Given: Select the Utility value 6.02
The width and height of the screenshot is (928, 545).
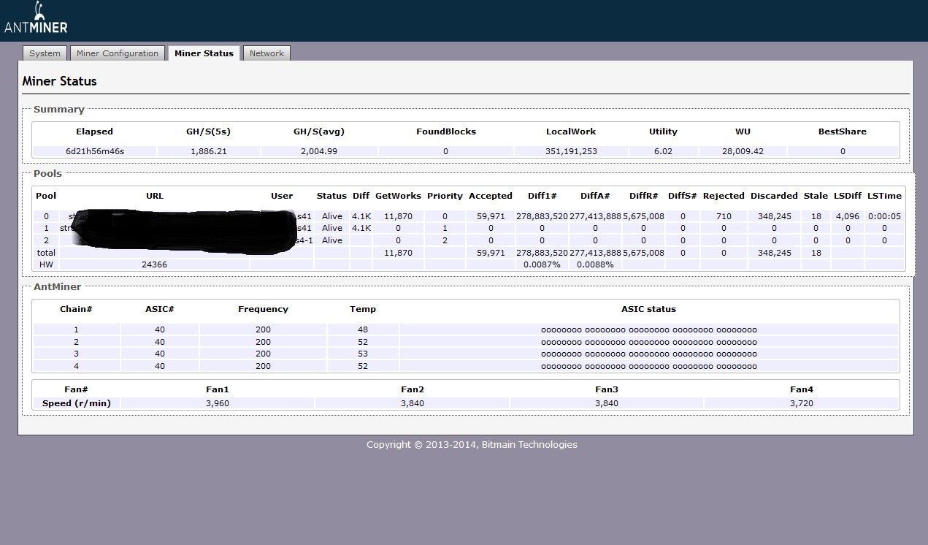Looking at the screenshot, I should point(663,151).
